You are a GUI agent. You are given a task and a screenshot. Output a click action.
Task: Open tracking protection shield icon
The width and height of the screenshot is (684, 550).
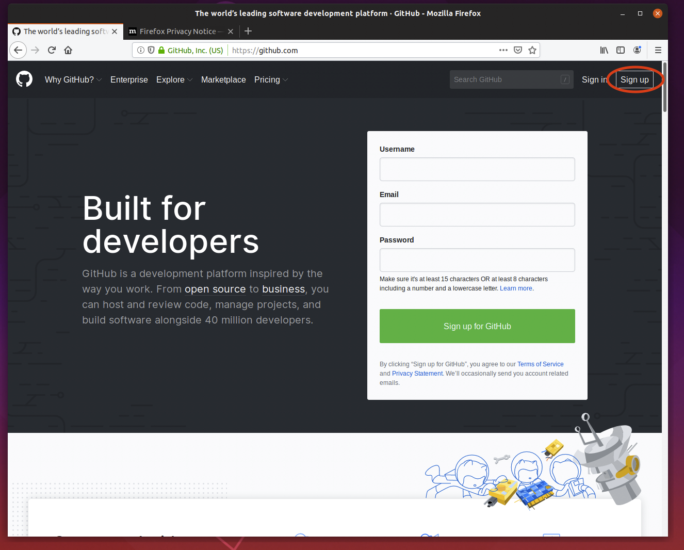point(151,50)
